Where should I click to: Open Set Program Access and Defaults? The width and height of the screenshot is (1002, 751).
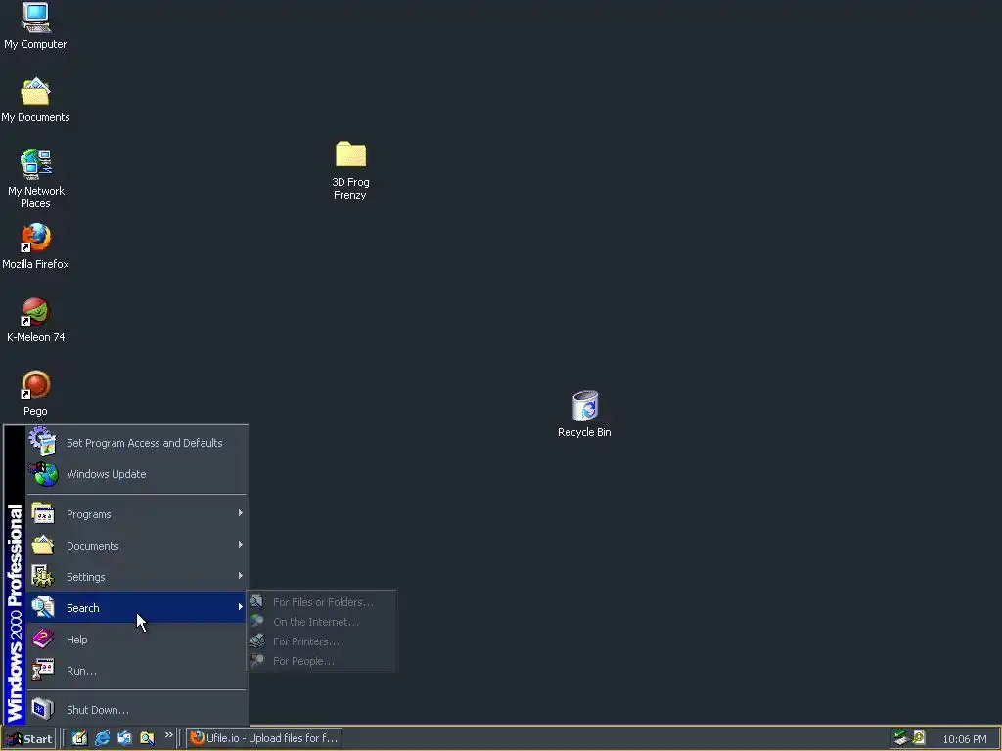tap(137, 443)
